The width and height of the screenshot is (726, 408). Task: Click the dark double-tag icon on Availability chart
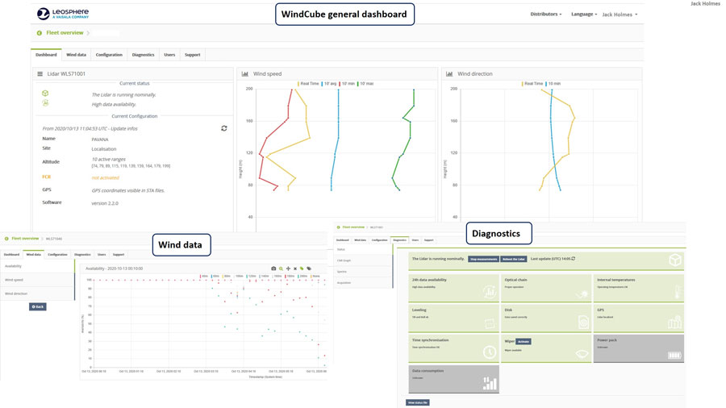[309, 269]
